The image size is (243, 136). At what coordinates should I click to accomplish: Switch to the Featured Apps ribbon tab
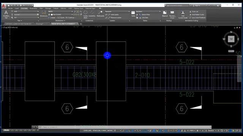(x=90, y=8)
